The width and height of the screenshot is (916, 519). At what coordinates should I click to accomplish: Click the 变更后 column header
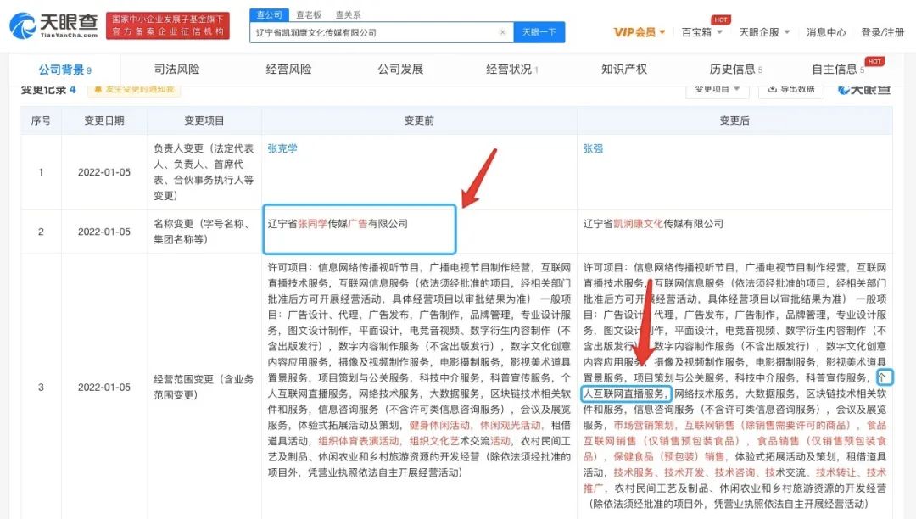(x=734, y=120)
